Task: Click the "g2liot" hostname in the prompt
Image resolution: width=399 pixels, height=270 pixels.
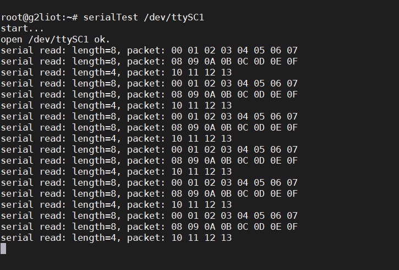Action: point(42,17)
